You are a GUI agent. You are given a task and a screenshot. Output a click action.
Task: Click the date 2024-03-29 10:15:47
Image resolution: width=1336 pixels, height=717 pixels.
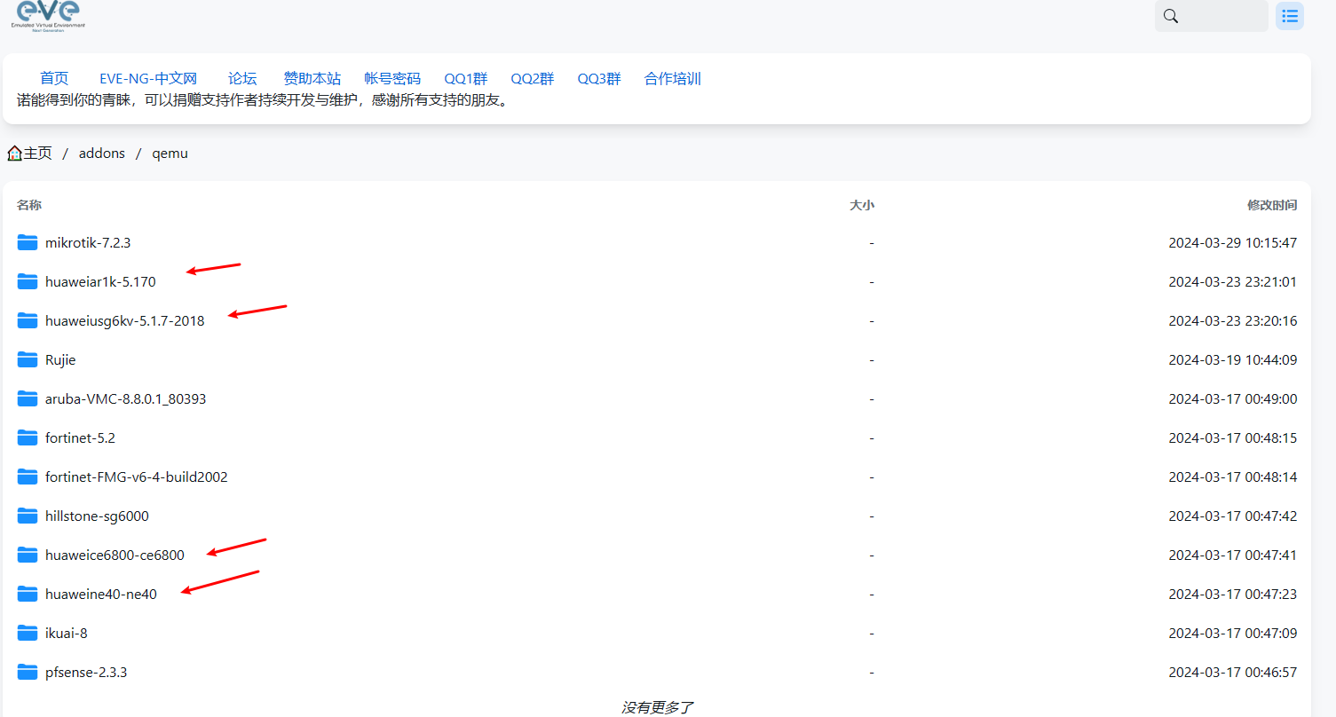click(1233, 242)
